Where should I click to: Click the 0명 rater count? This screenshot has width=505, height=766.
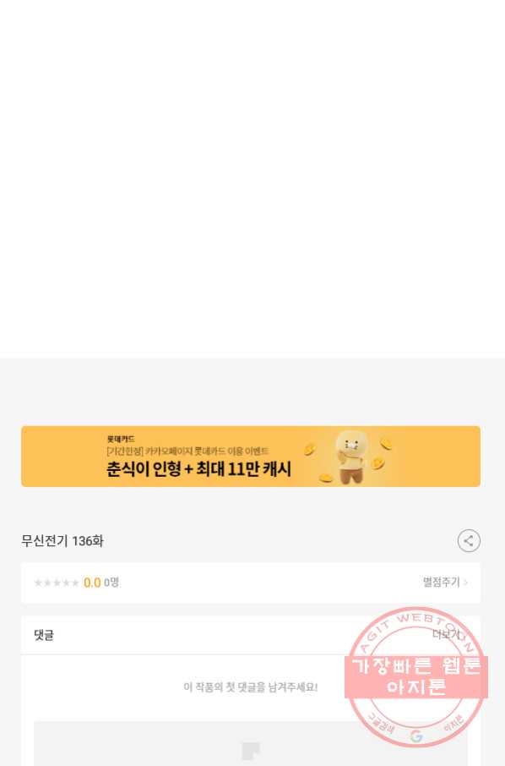pos(111,583)
